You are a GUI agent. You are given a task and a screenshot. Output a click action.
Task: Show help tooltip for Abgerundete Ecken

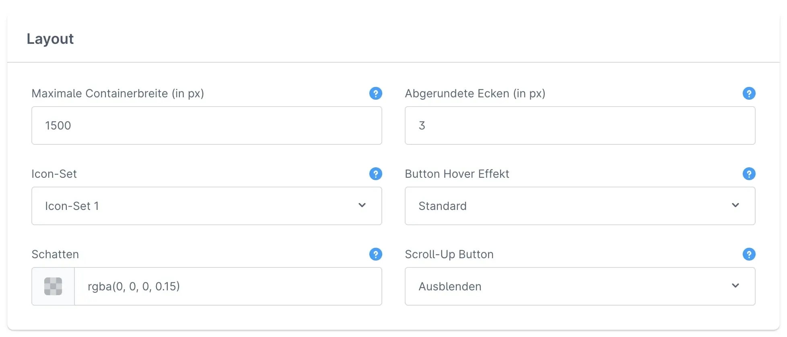[x=749, y=93]
